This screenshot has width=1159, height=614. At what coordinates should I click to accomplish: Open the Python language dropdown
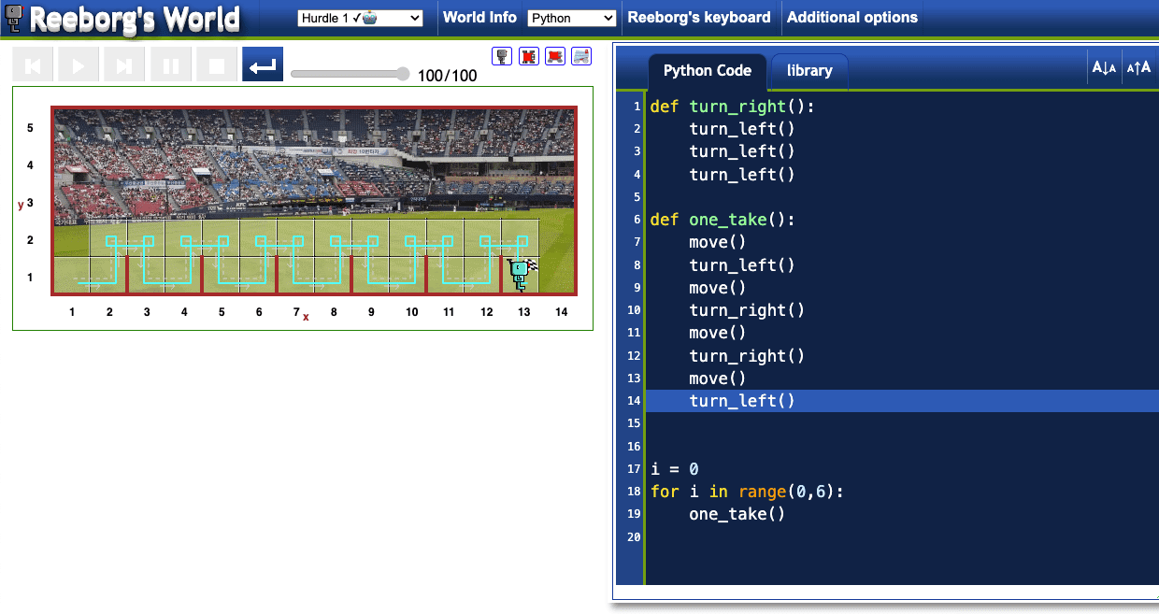coord(571,19)
